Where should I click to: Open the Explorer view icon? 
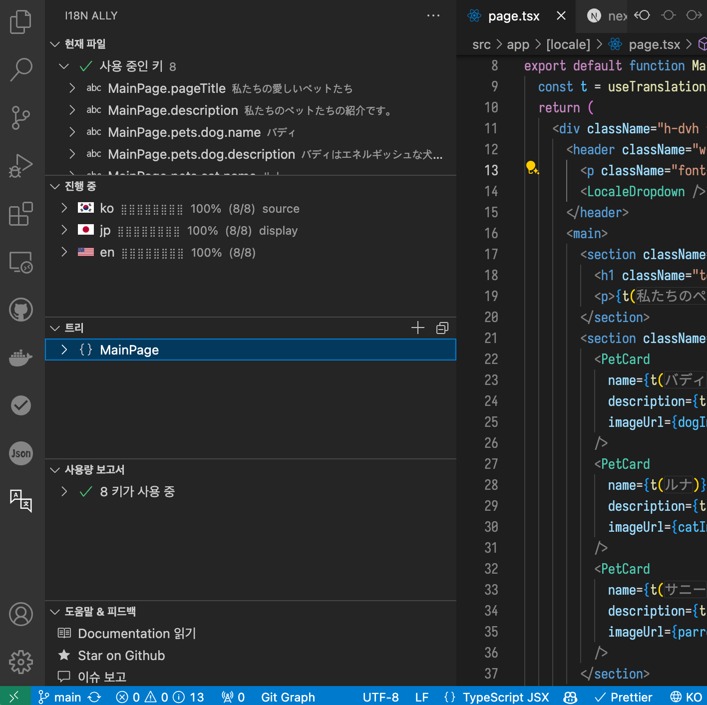pos(20,22)
